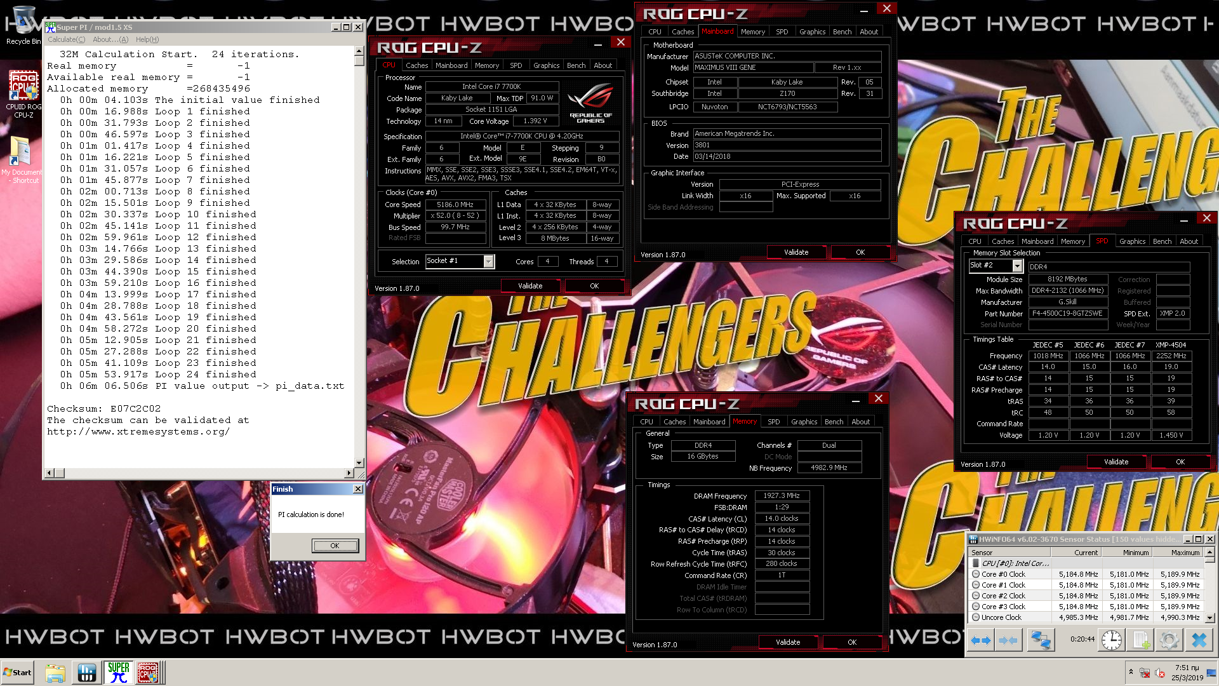The image size is (1219, 686).
Task: Select Uncore Clock sensor icon
Action: coord(976,617)
